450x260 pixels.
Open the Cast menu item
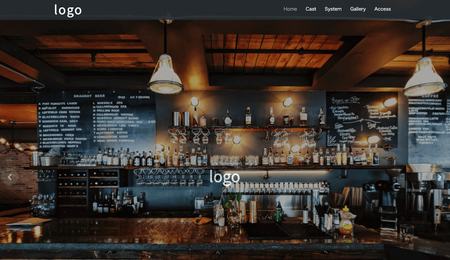tap(311, 9)
